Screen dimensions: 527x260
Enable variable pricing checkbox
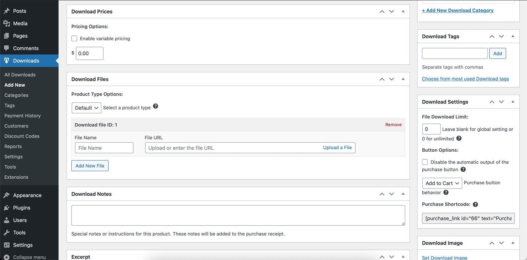click(74, 38)
